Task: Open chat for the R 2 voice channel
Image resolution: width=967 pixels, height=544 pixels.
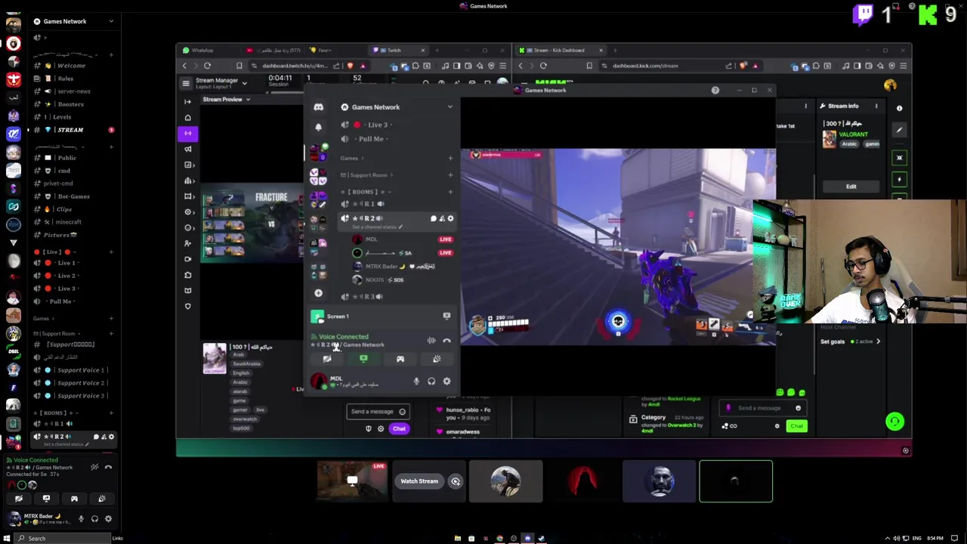Action: click(96, 437)
